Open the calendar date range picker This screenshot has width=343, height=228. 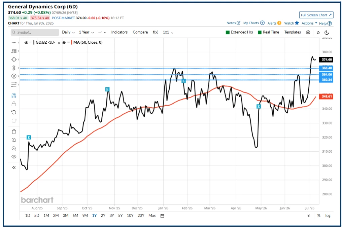pyautogui.click(x=162, y=216)
